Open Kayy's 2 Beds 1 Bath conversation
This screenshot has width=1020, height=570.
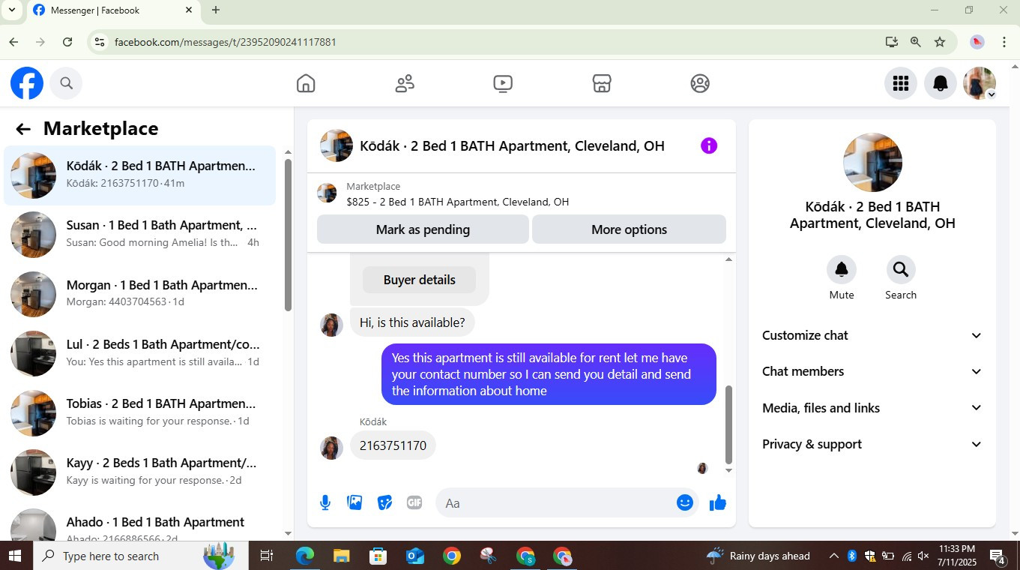pos(140,472)
